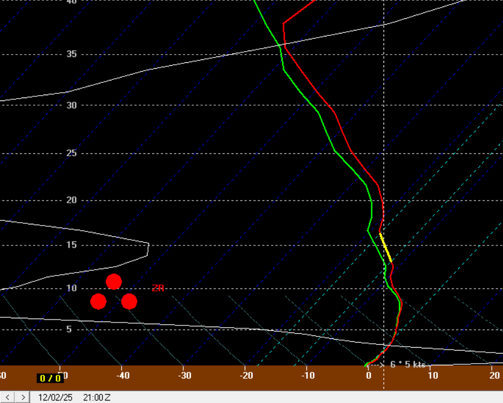Click the bottom-right red freezing rain dot
Viewport: 503px width, 403px height.
pyautogui.click(x=129, y=301)
